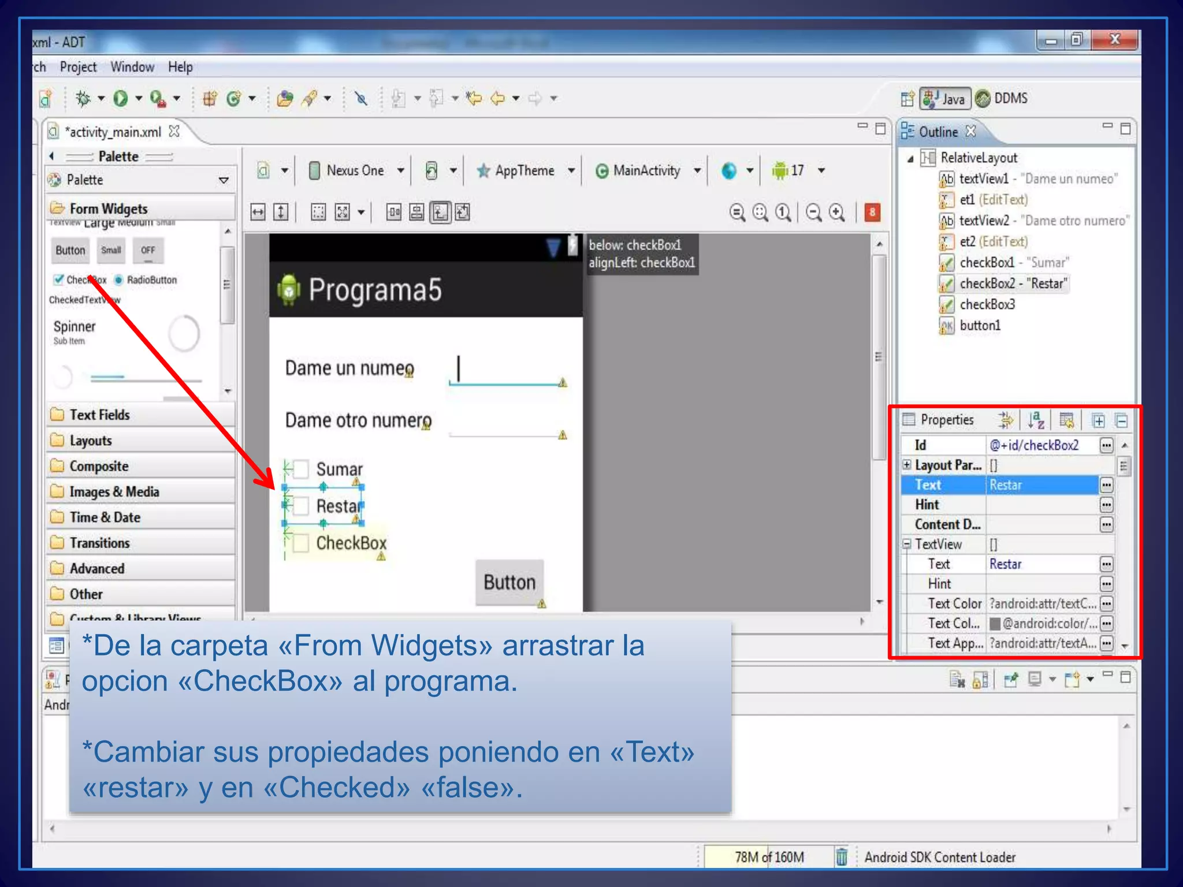Click the Android API 17 icon
The height and width of the screenshot is (887, 1183).
[x=780, y=171]
